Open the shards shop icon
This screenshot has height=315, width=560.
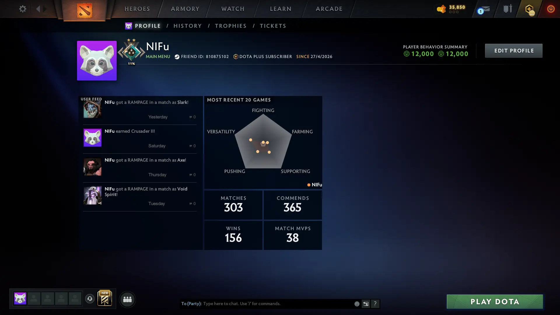(441, 9)
